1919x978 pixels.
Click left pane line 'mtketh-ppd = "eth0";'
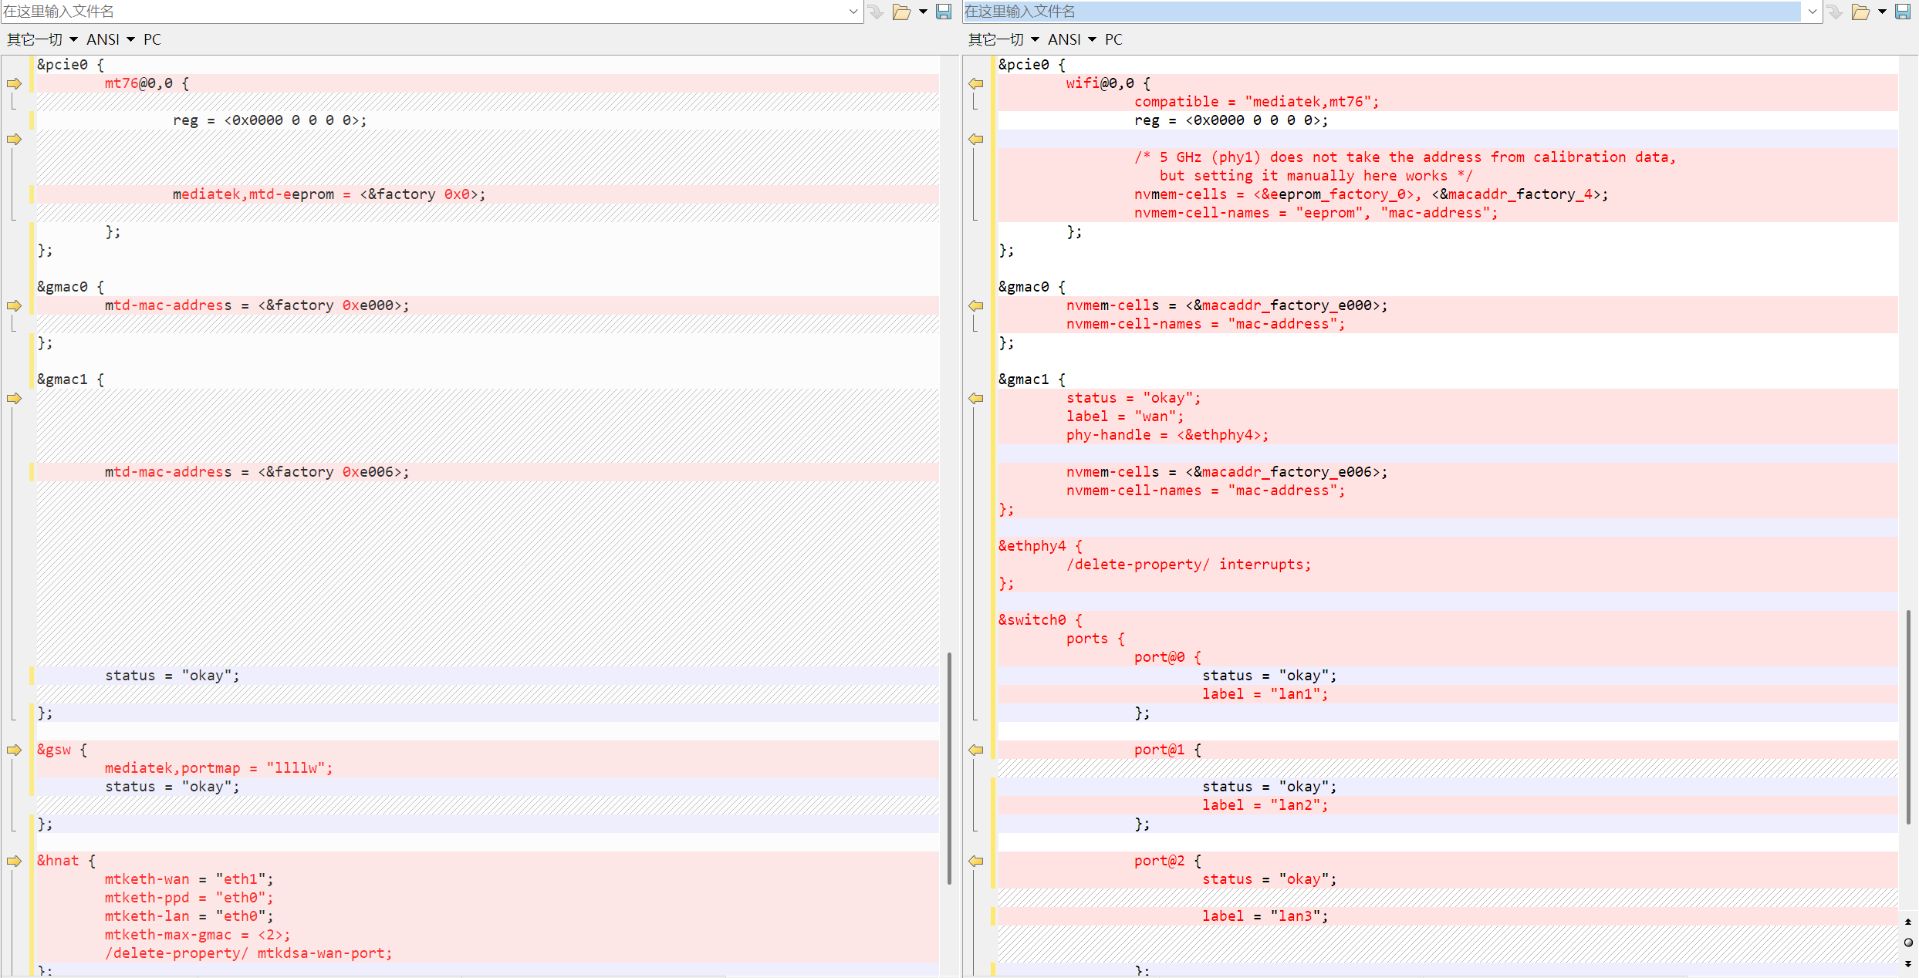(189, 898)
